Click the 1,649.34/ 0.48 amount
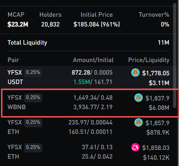Image resolution: width=179 pixels, height=166 pixels. (93, 98)
